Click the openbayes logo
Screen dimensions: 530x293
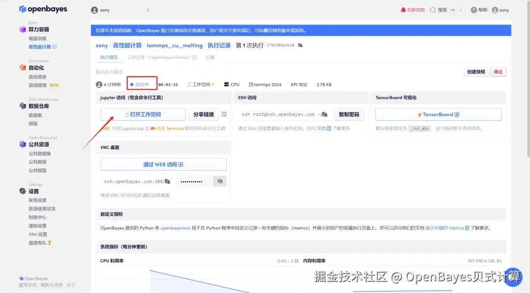coord(43,9)
